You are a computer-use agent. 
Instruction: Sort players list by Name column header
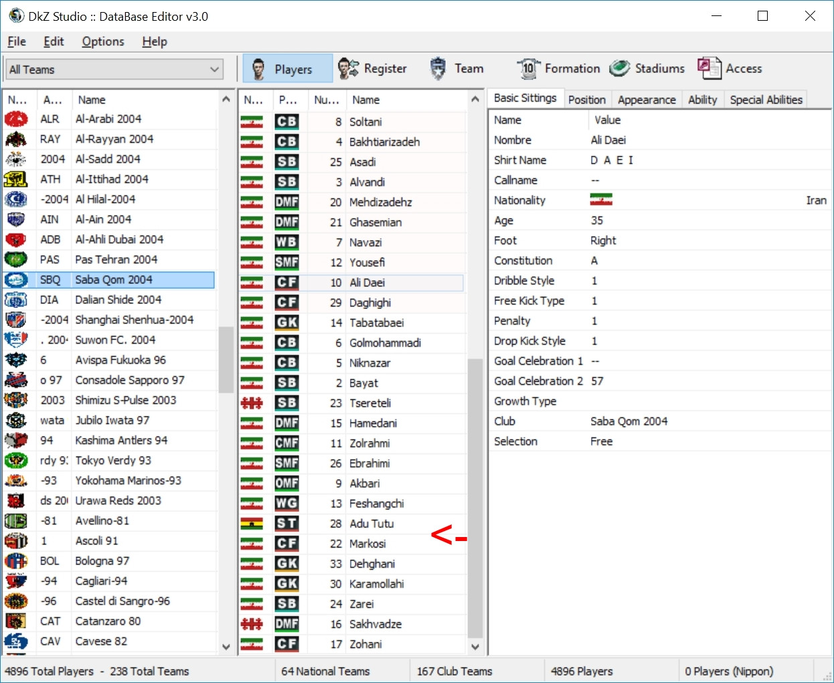407,100
